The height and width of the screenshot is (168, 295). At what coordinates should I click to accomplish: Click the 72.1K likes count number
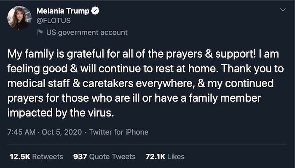(156, 157)
